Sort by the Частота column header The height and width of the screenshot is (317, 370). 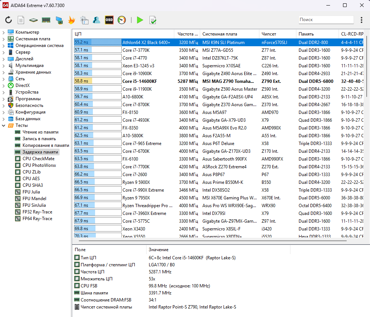tap(187, 34)
